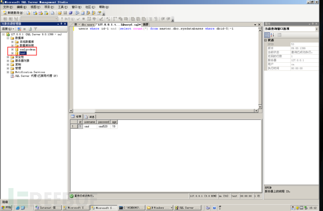Close the query document tab with X
Image resolution: width=323 pixels, height=211 pixels.
point(259,24)
